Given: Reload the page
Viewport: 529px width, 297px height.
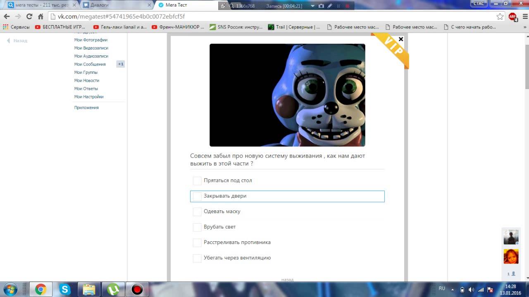Looking at the screenshot, I should point(29,16).
